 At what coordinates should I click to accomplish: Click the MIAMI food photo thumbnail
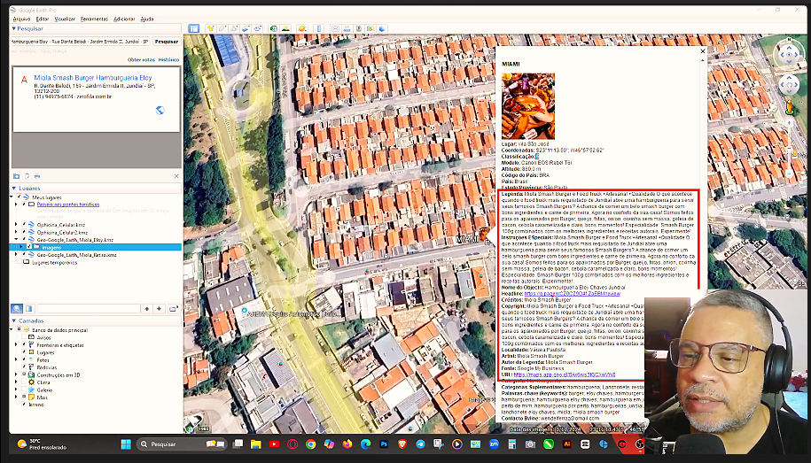528,106
